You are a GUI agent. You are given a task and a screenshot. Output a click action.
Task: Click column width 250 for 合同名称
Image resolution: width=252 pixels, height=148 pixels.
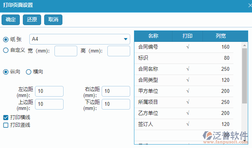coord(225,69)
